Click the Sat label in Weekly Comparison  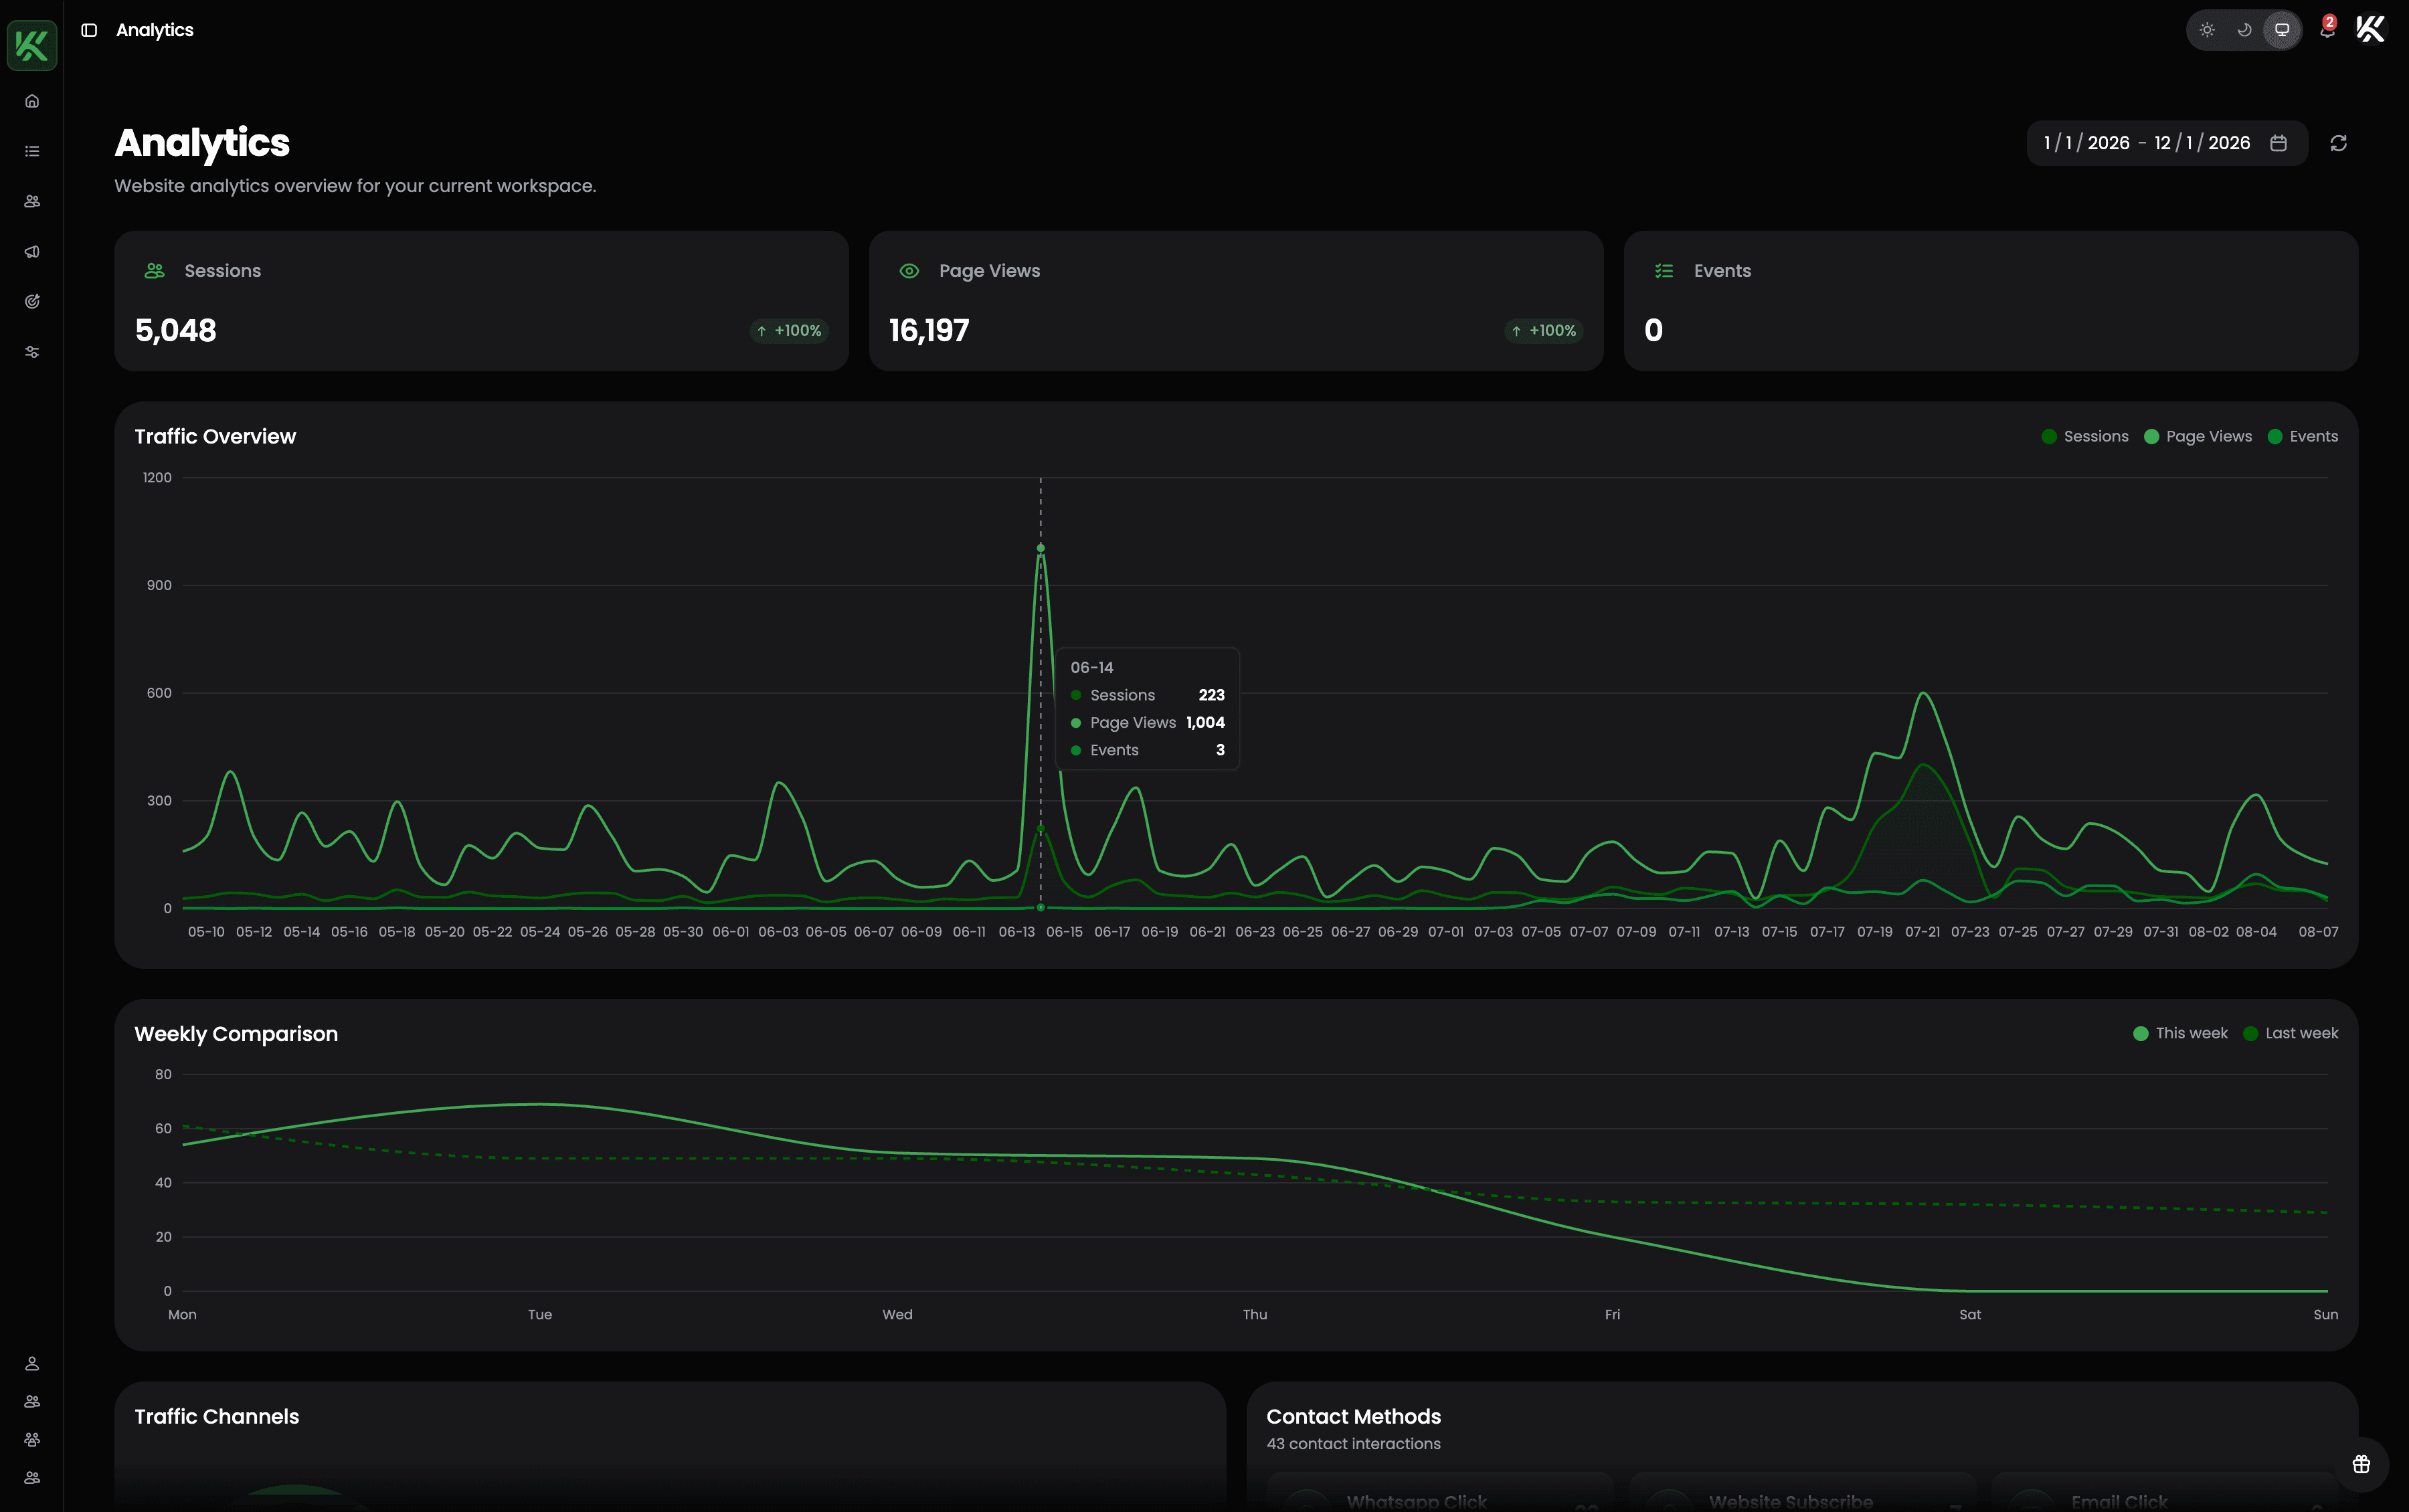click(1970, 1315)
